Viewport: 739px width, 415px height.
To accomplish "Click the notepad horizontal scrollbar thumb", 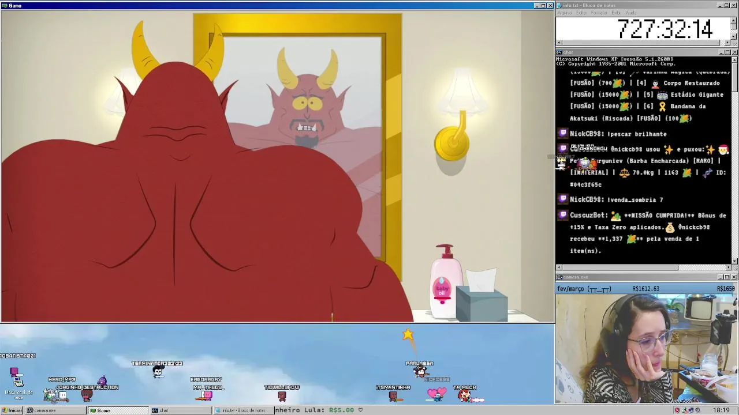I will [640, 43].
